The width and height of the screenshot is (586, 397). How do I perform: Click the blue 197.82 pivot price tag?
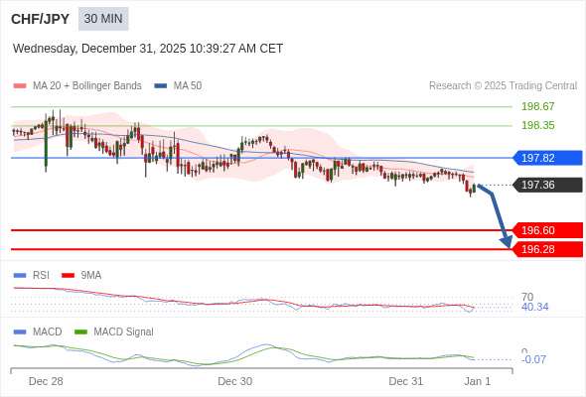pyautogui.click(x=547, y=158)
